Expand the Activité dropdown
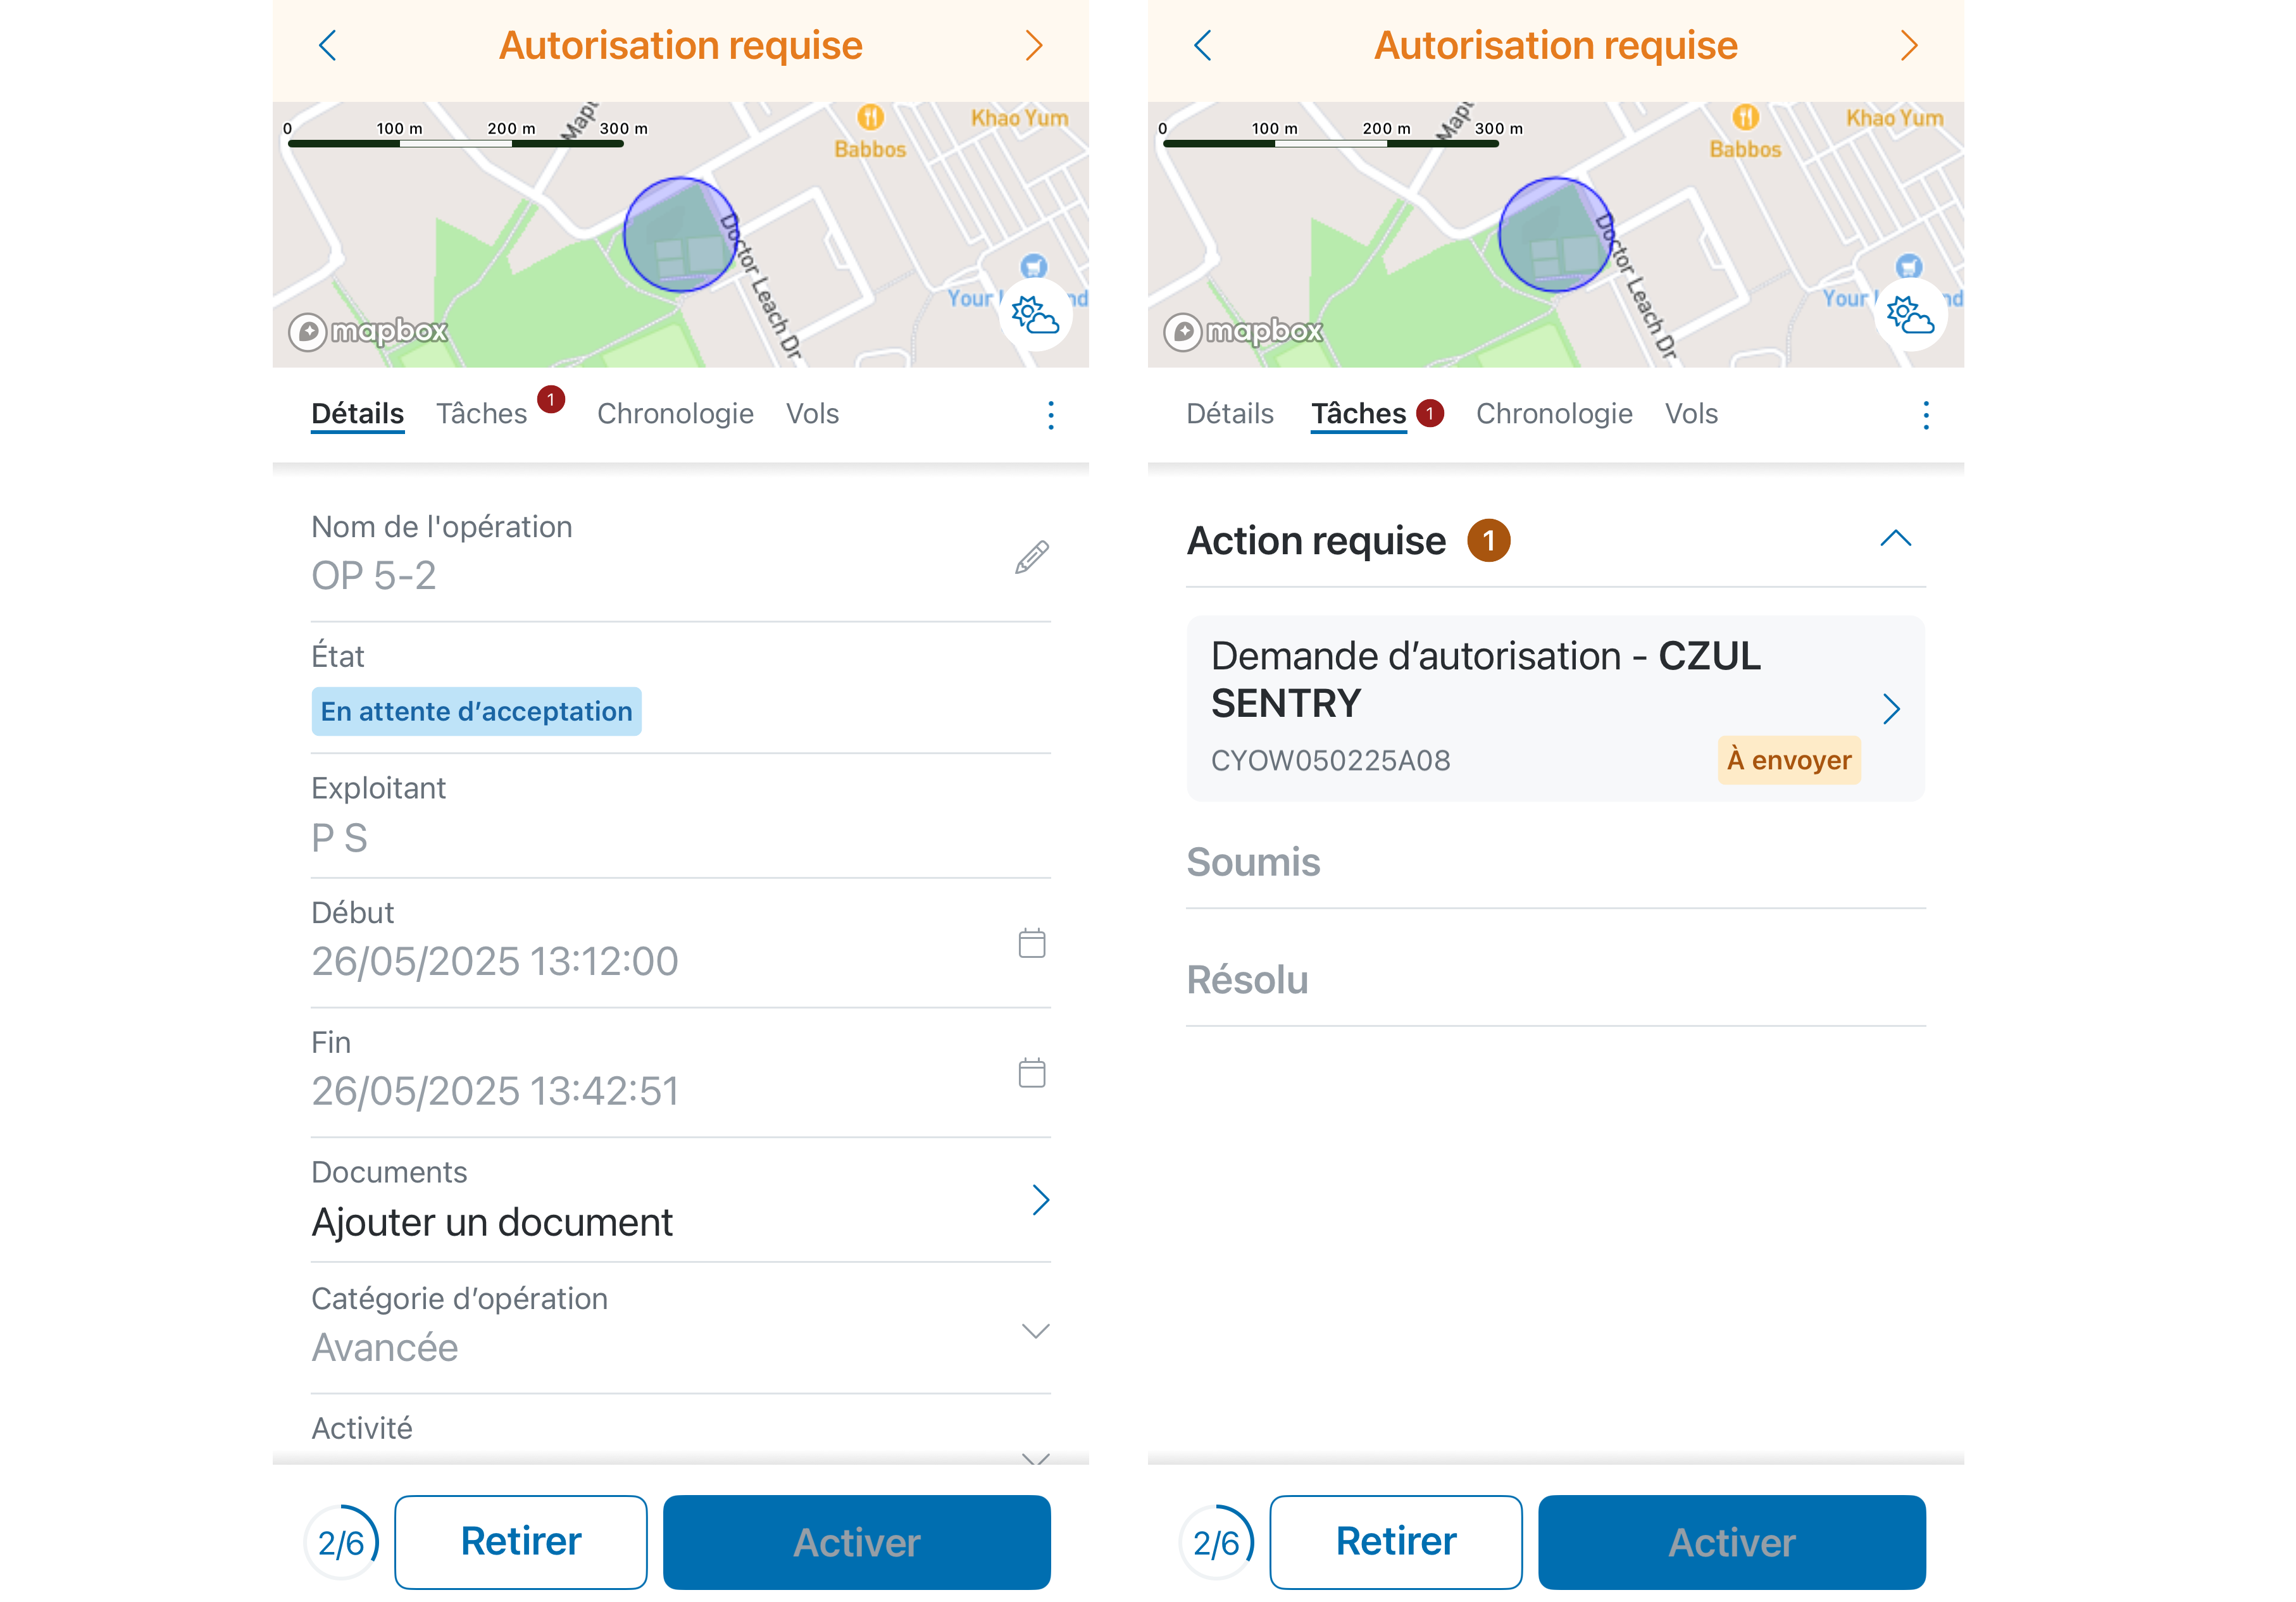Viewport: 2296px width, 1602px height. [x=1035, y=1457]
